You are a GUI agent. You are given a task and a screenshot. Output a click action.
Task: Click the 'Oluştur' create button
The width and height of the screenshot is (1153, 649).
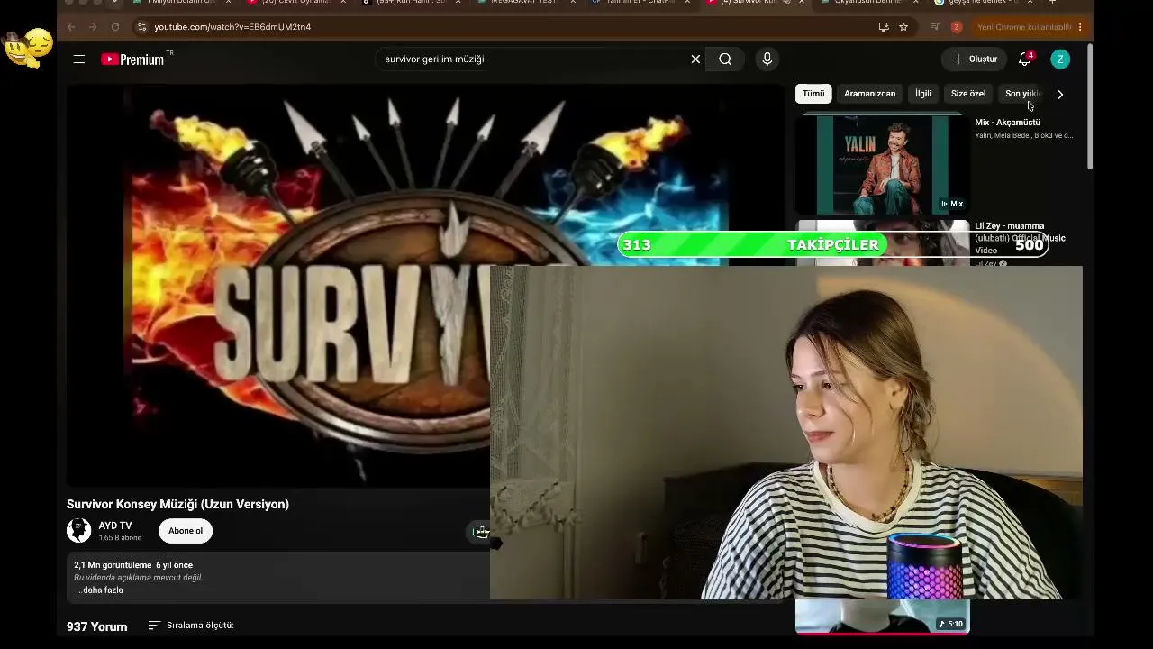(974, 59)
